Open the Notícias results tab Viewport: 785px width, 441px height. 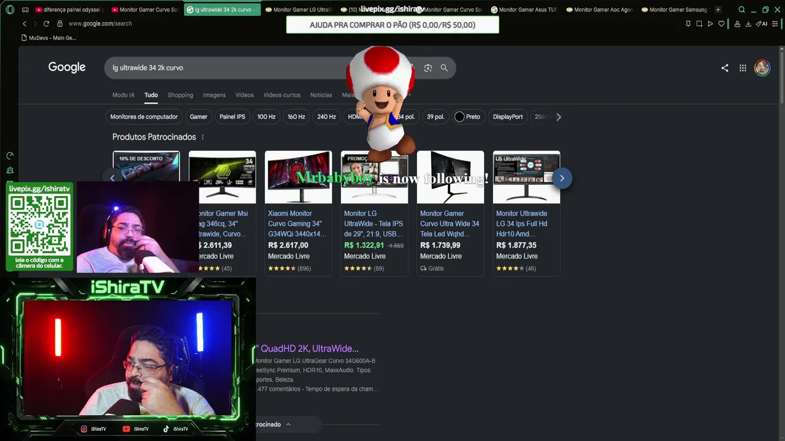pos(321,95)
